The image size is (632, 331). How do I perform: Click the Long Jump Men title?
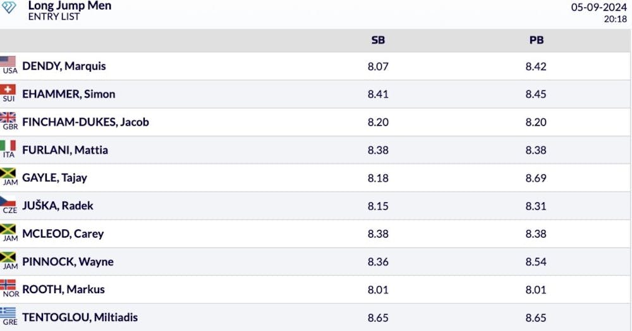click(70, 6)
